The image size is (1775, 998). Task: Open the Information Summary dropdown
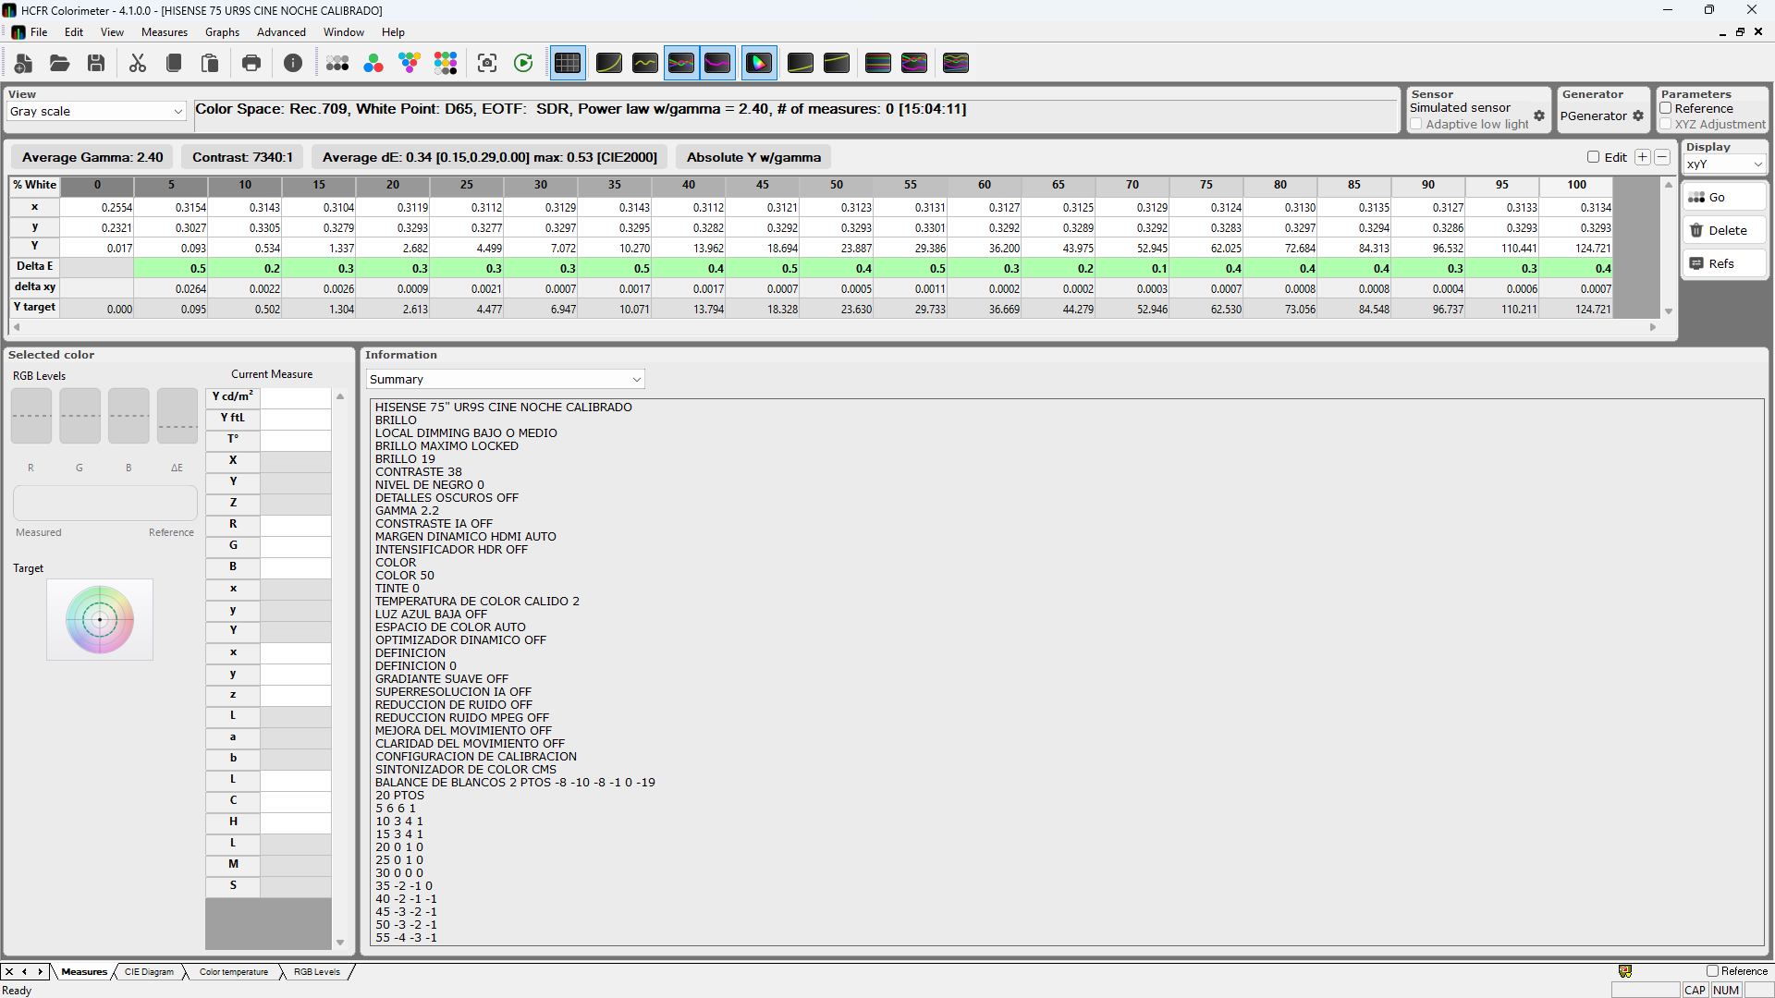point(505,379)
